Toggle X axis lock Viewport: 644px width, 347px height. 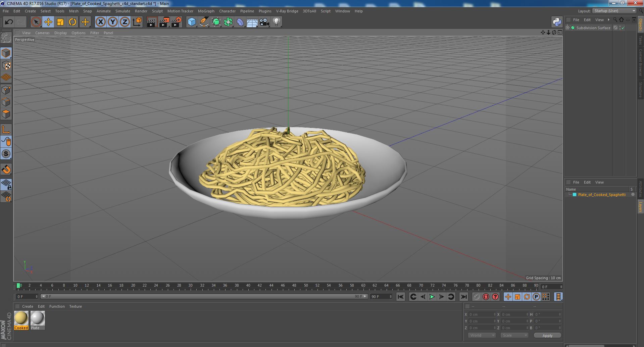[x=100, y=22]
